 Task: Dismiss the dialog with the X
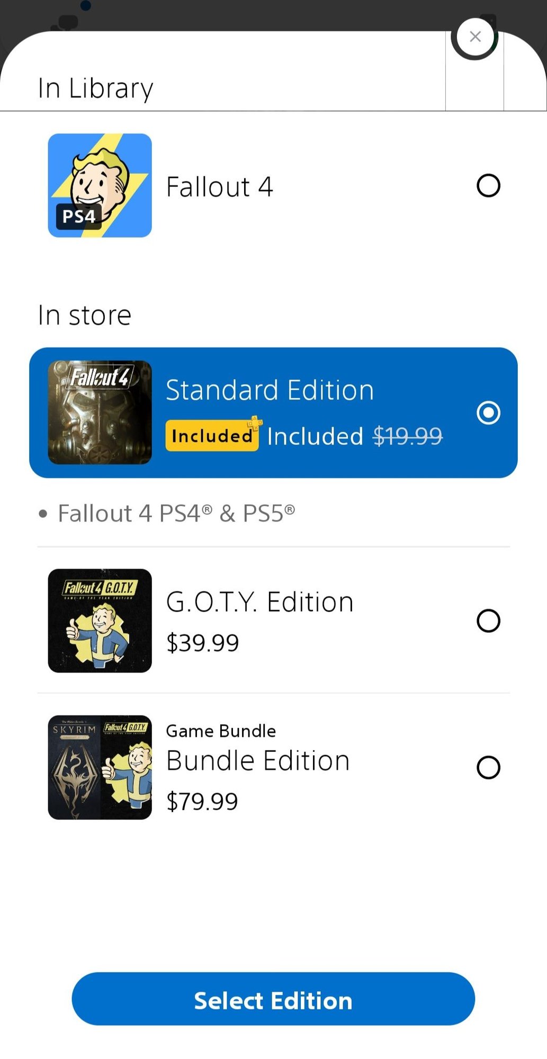pos(474,37)
